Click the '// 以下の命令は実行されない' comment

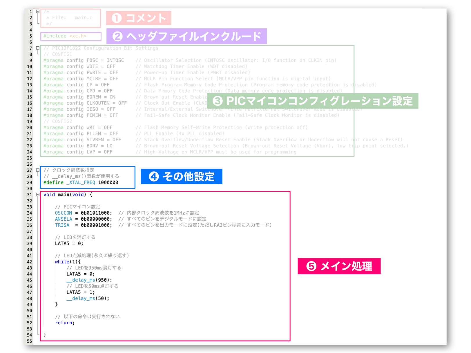click(x=87, y=317)
